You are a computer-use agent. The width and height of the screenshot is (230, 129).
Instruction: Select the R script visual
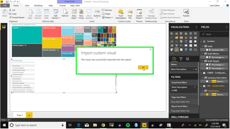[186, 50]
